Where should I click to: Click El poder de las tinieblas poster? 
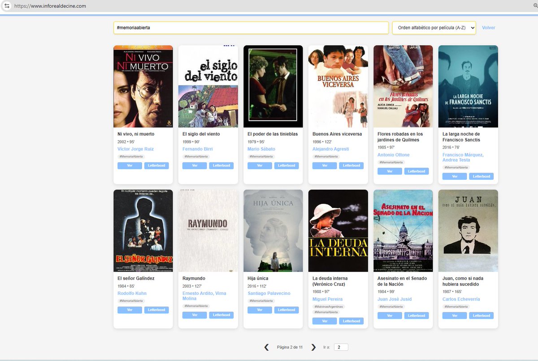click(x=273, y=86)
